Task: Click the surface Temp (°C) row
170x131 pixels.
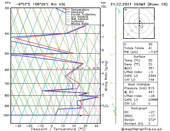Action: pyautogui.click(x=141, y=60)
